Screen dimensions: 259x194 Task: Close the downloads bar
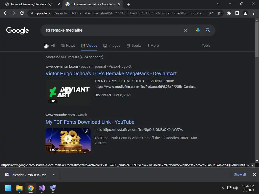tap(254, 175)
